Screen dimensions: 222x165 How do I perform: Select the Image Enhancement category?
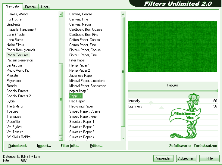click(21, 30)
